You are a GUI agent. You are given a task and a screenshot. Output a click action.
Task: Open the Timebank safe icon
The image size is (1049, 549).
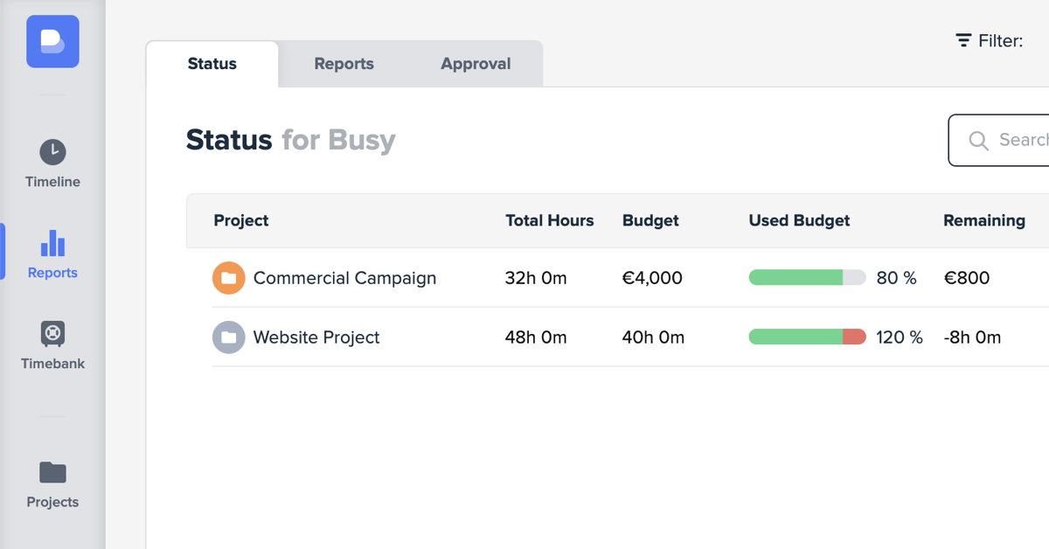pyautogui.click(x=52, y=333)
